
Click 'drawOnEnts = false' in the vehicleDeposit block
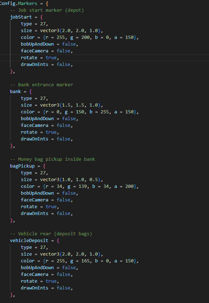click(47, 288)
